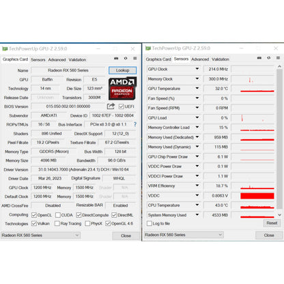Switch to Validation tab in Sensors window

(x=221, y=59)
